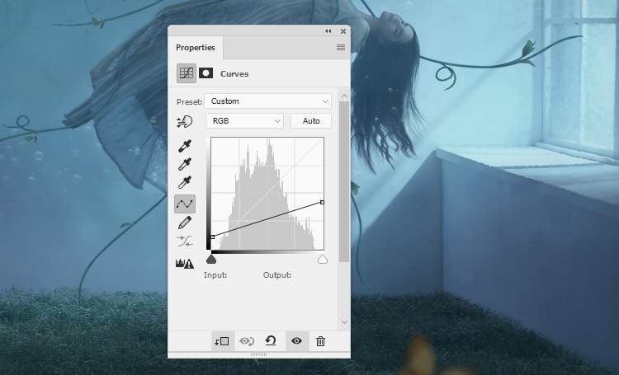
Task: Click the layer mask icon beside Curves
Action: click(x=206, y=73)
